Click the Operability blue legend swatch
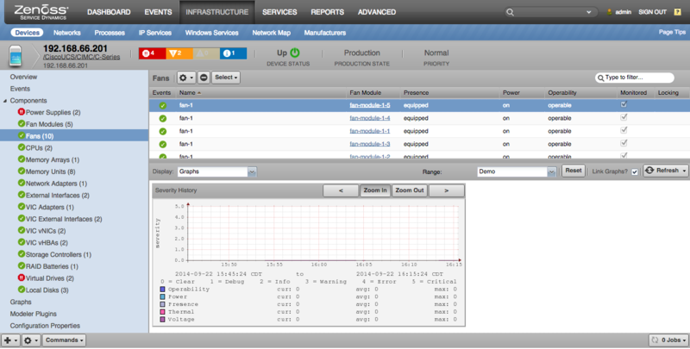 (x=162, y=290)
